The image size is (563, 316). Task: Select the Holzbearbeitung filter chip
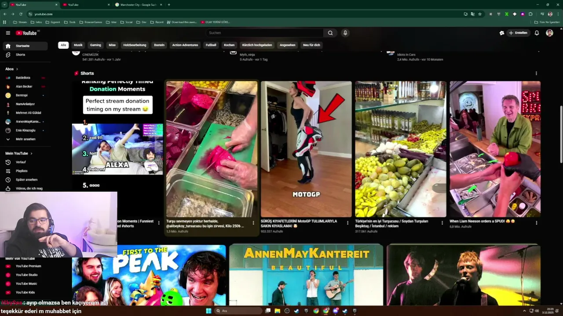click(x=135, y=45)
